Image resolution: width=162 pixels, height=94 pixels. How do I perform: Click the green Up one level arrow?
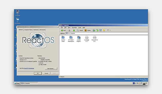(74, 30)
